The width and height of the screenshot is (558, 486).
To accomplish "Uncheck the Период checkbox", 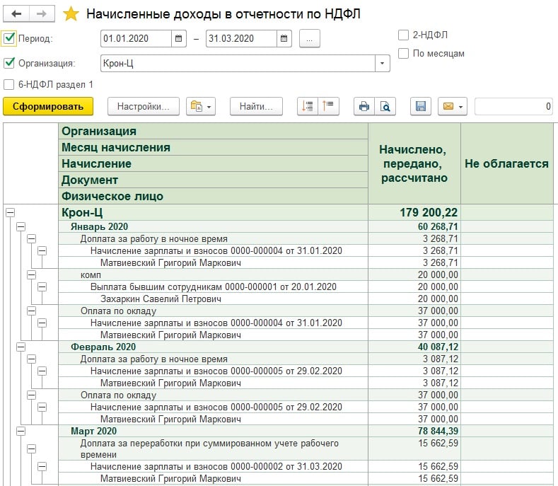I will 9,38.
